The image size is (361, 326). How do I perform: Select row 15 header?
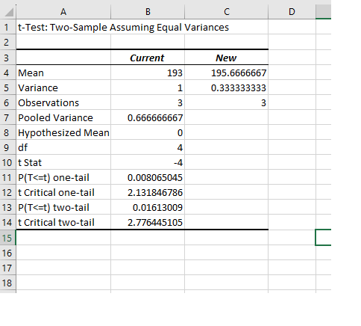[x=7, y=238]
